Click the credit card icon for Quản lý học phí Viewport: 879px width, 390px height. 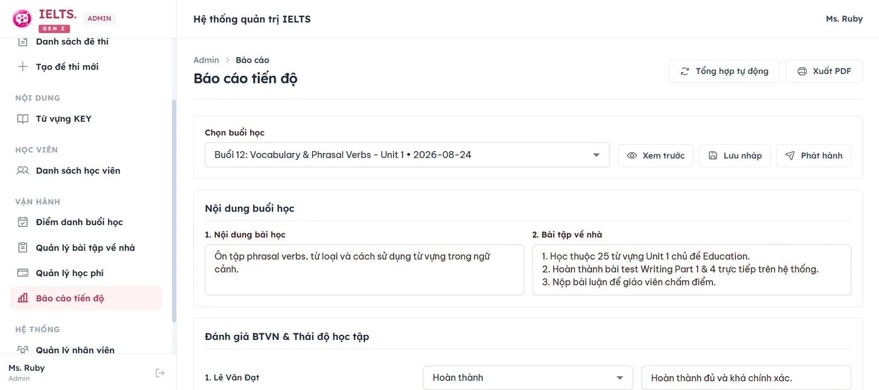click(x=23, y=273)
